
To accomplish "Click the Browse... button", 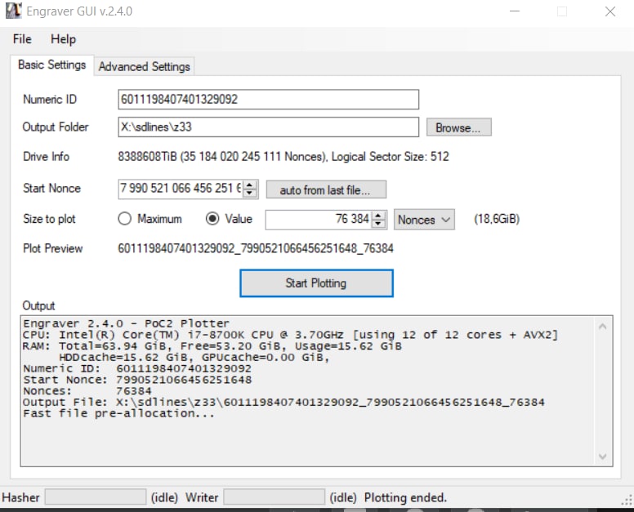I will (459, 127).
